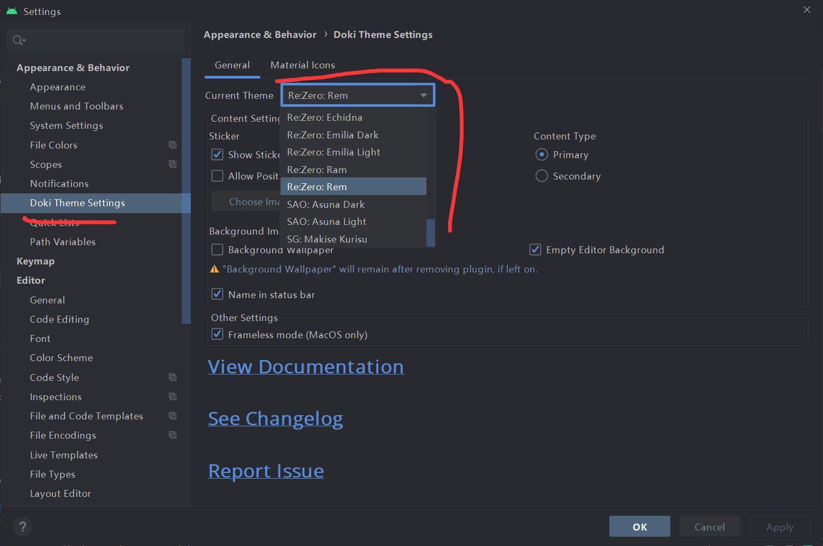Open the Current Theme dropdown arrow
The width and height of the screenshot is (823, 546).
coord(424,96)
